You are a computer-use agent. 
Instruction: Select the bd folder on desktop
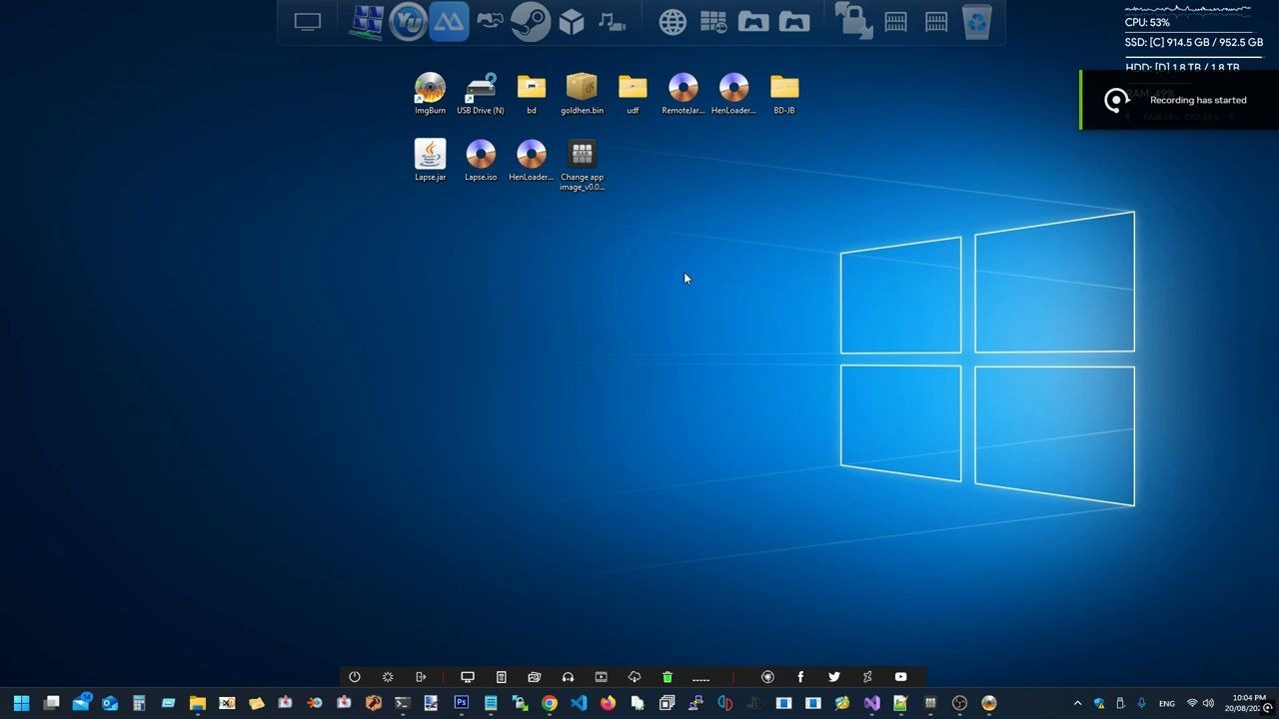point(532,94)
